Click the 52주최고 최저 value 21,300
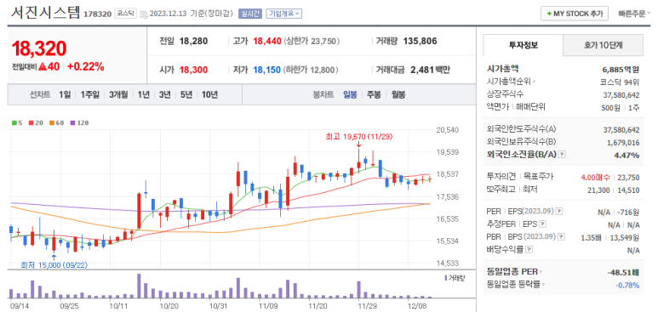Screen dimensions: 658x312 (598, 190)
